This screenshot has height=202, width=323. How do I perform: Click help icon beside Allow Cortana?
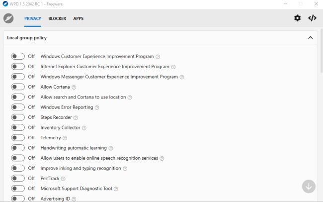(74, 87)
